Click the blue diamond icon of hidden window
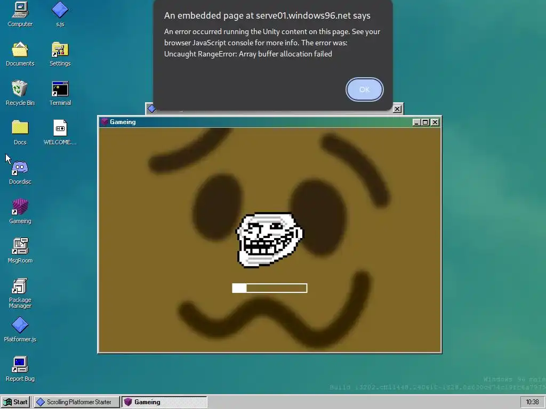Image resolution: width=546 pixels, height=409 pixels. click(151, 109)
